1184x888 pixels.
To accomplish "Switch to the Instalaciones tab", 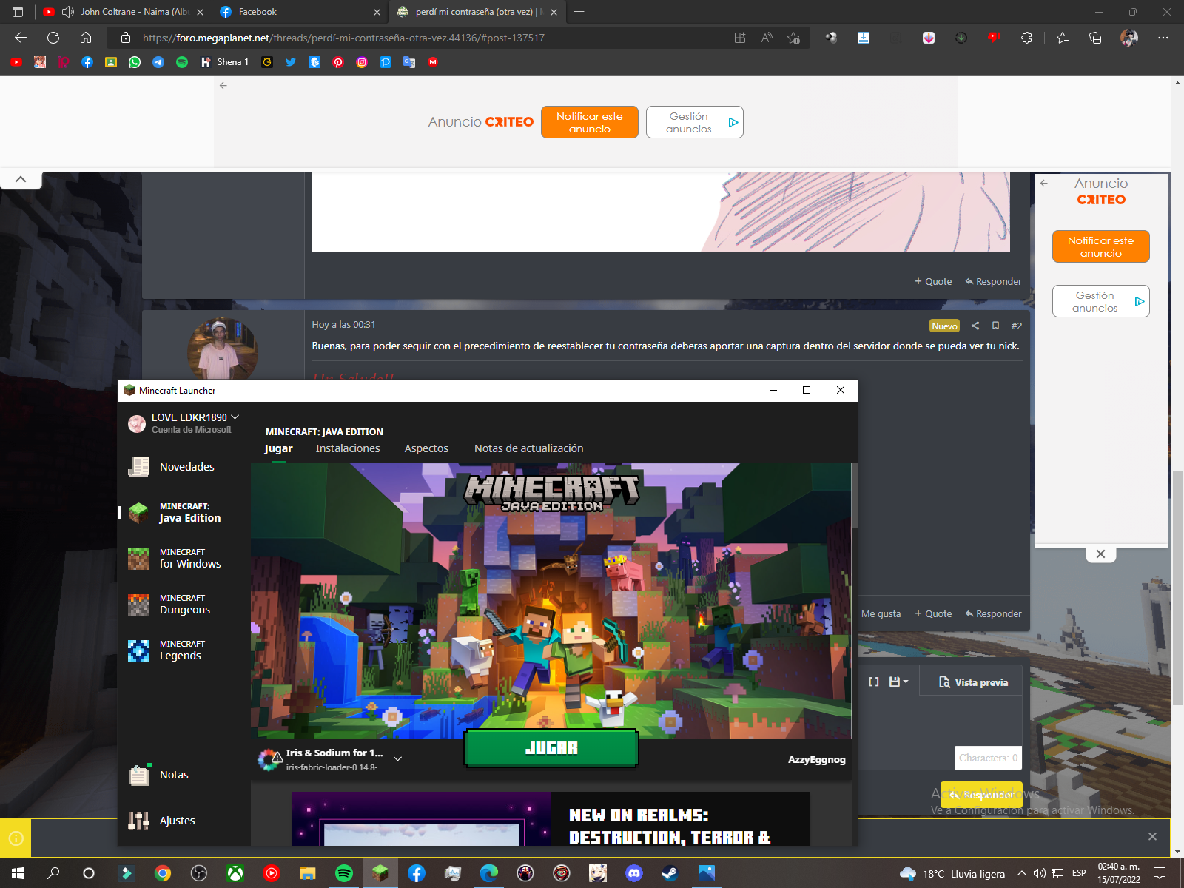I will [347, 448].
